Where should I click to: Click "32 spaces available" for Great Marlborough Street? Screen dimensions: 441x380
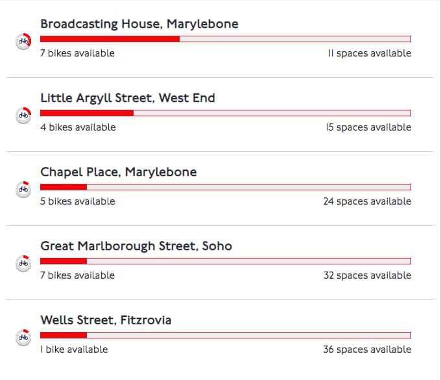click(x=367, y=275)
